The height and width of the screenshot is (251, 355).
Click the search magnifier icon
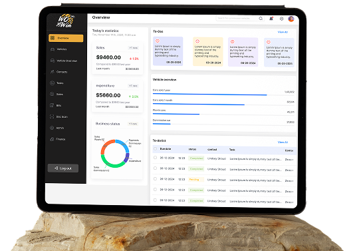click(x=261, y=19)
